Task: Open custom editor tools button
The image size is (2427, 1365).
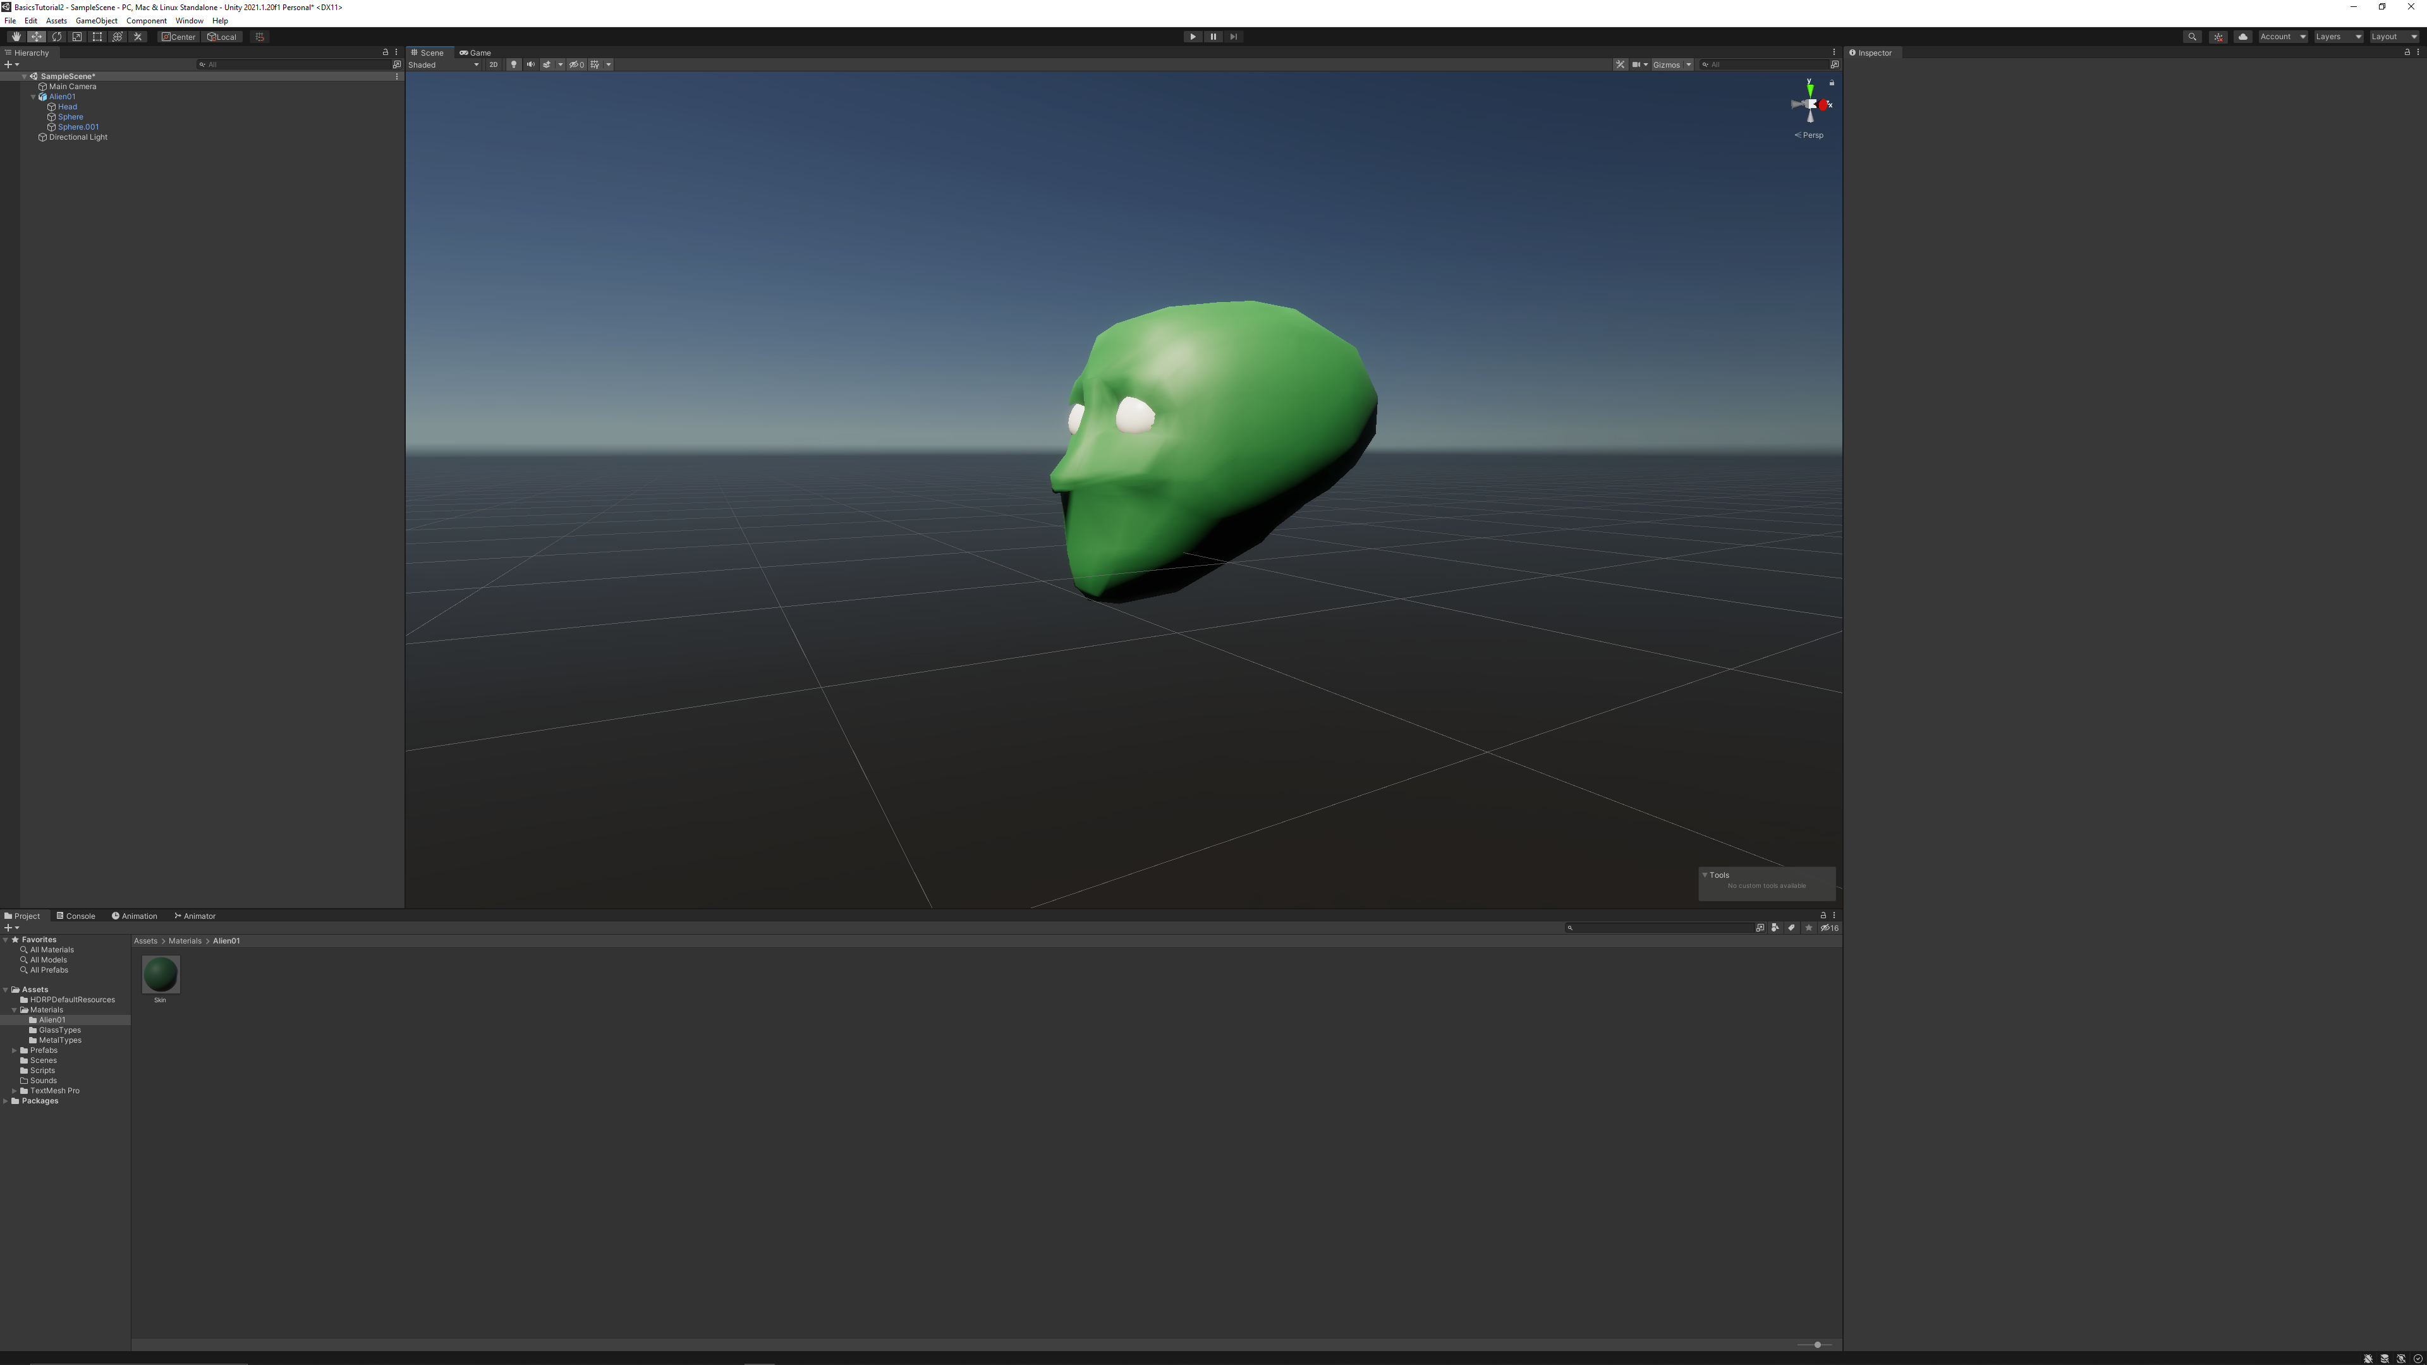Action: tap(138, 37)
